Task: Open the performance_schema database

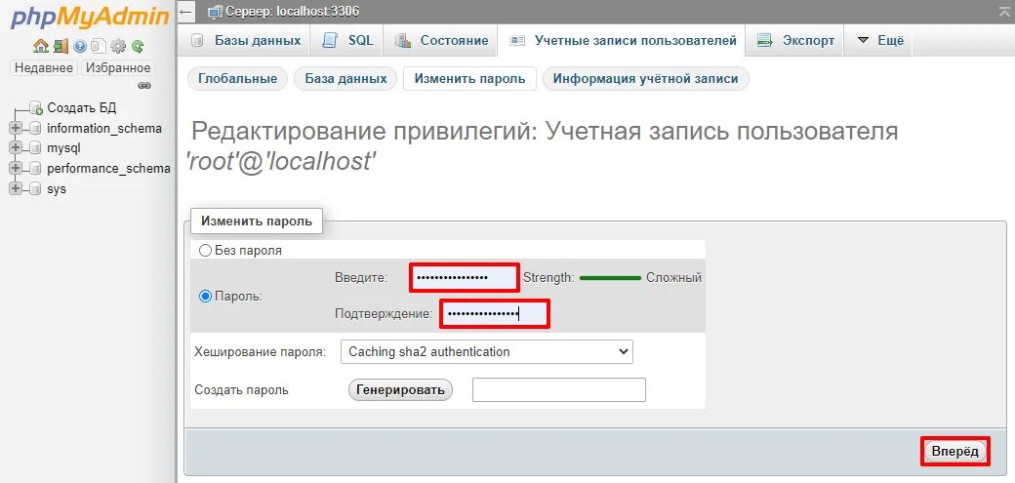Action: [x=108, y=169]
